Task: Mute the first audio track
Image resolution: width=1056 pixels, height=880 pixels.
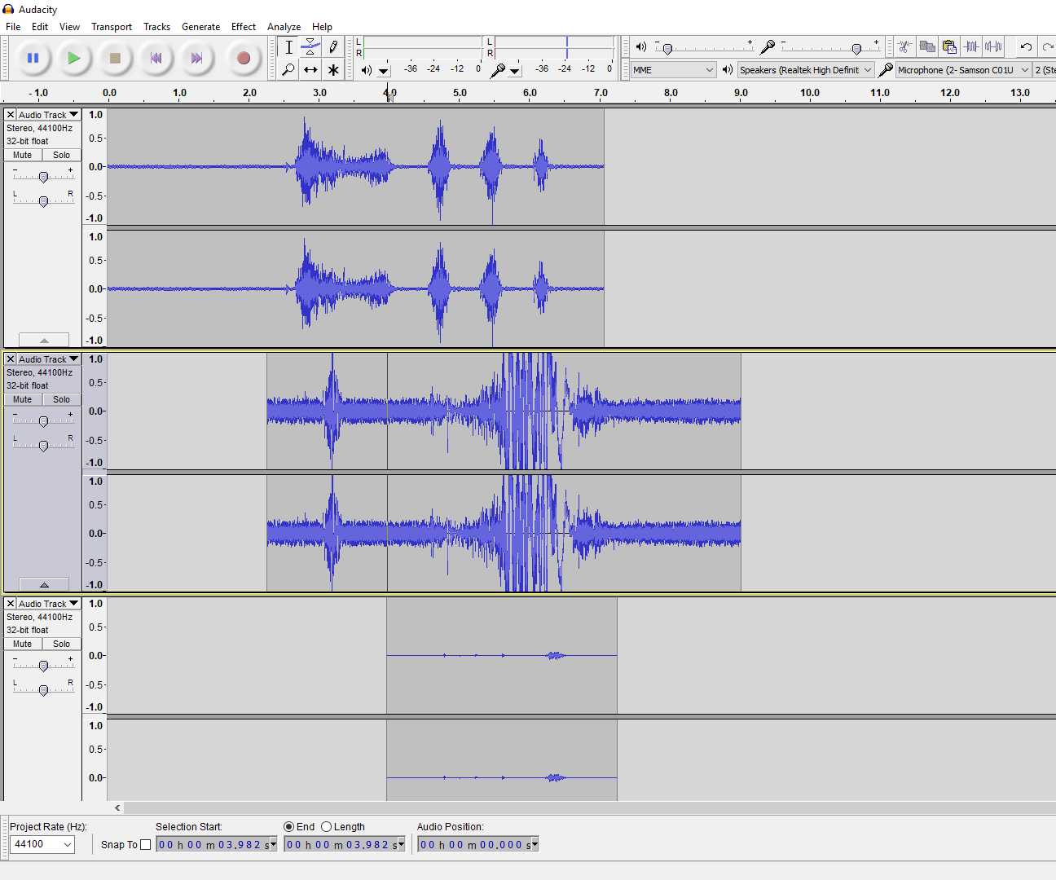Action: click(x=22, y=155)
